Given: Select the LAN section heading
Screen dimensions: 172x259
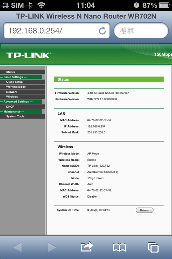Looking at the screenshot, I should point(61,114).
